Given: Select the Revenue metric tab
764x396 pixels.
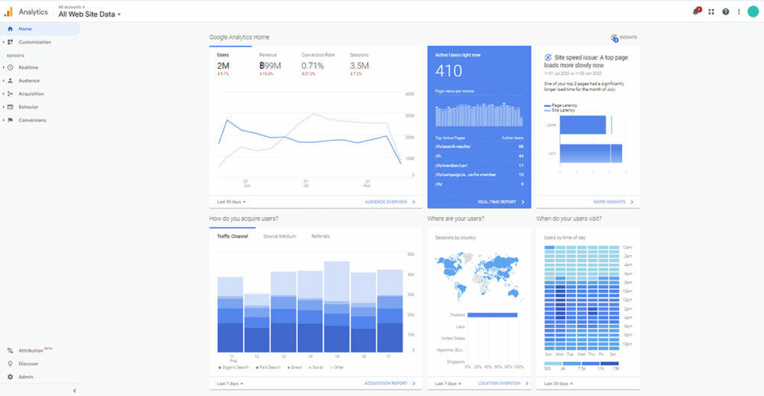Looking at the screenshot, I should (x=270, y=64).
